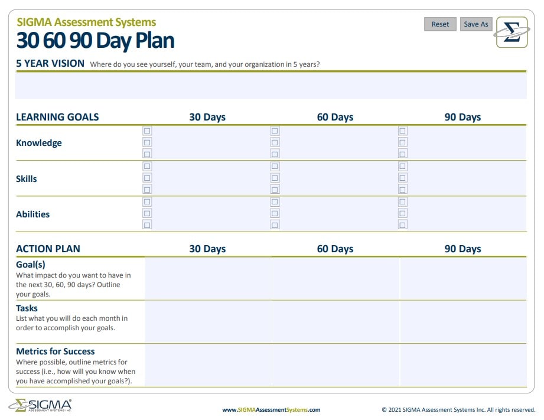This screenshot has width=544, height=420.
Task: Click the SIGMA logo in the footer
Action: pos(40,406)
